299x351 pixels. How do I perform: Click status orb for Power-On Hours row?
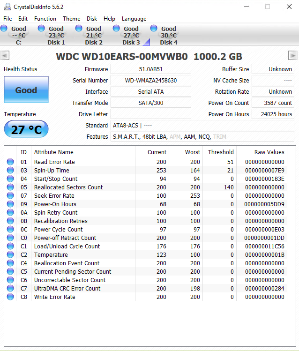[x=10, y=204]
